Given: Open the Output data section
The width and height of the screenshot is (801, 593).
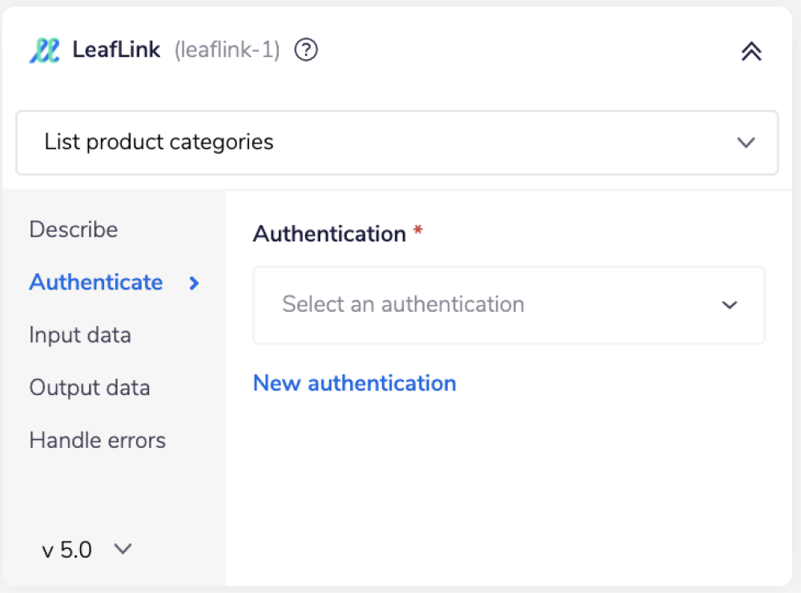Looking at the screenshot, I should click(x=90, y=387).
